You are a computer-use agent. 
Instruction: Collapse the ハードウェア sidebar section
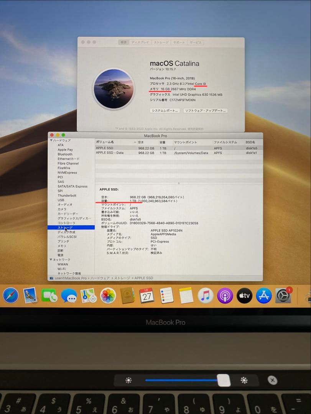(52, 140)
